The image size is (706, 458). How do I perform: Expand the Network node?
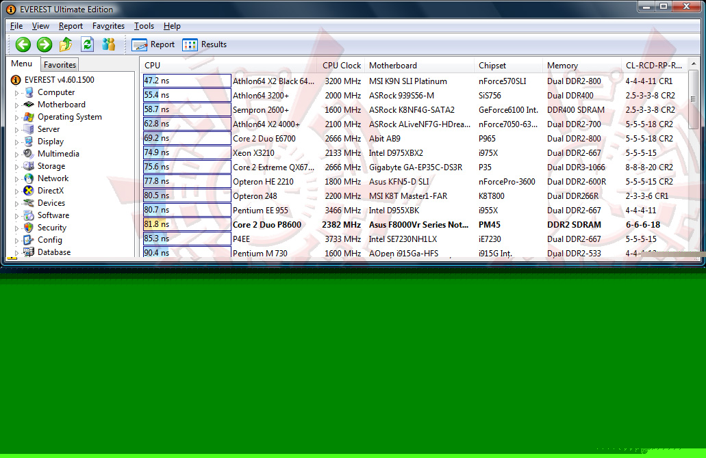[16, 179]
